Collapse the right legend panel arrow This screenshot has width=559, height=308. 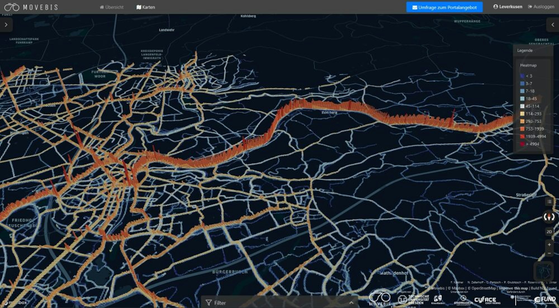(553, 25)
